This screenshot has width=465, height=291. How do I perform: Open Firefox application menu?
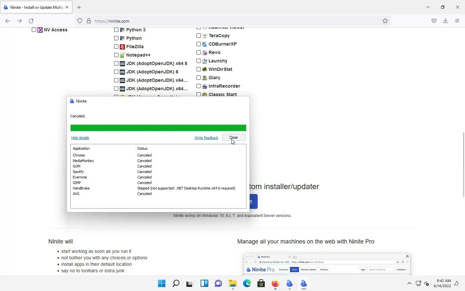pyautogui.click(x=457, y=21)
